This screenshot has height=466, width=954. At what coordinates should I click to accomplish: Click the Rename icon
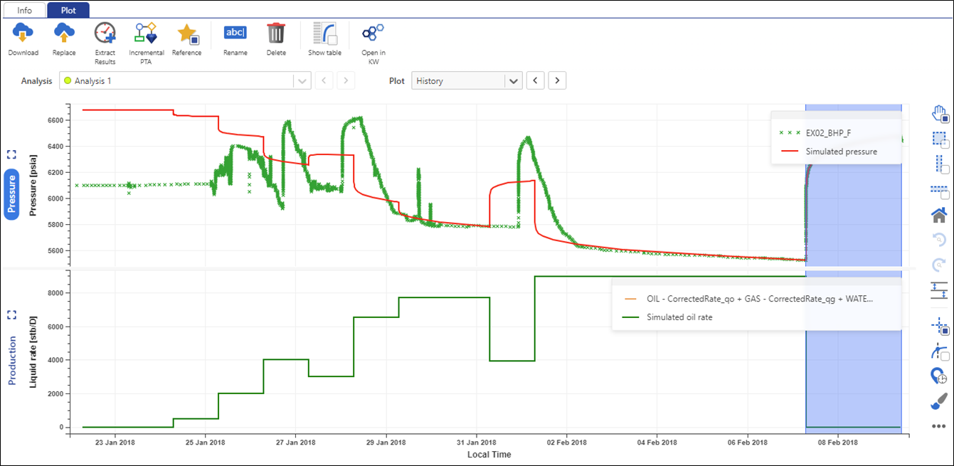235,33
